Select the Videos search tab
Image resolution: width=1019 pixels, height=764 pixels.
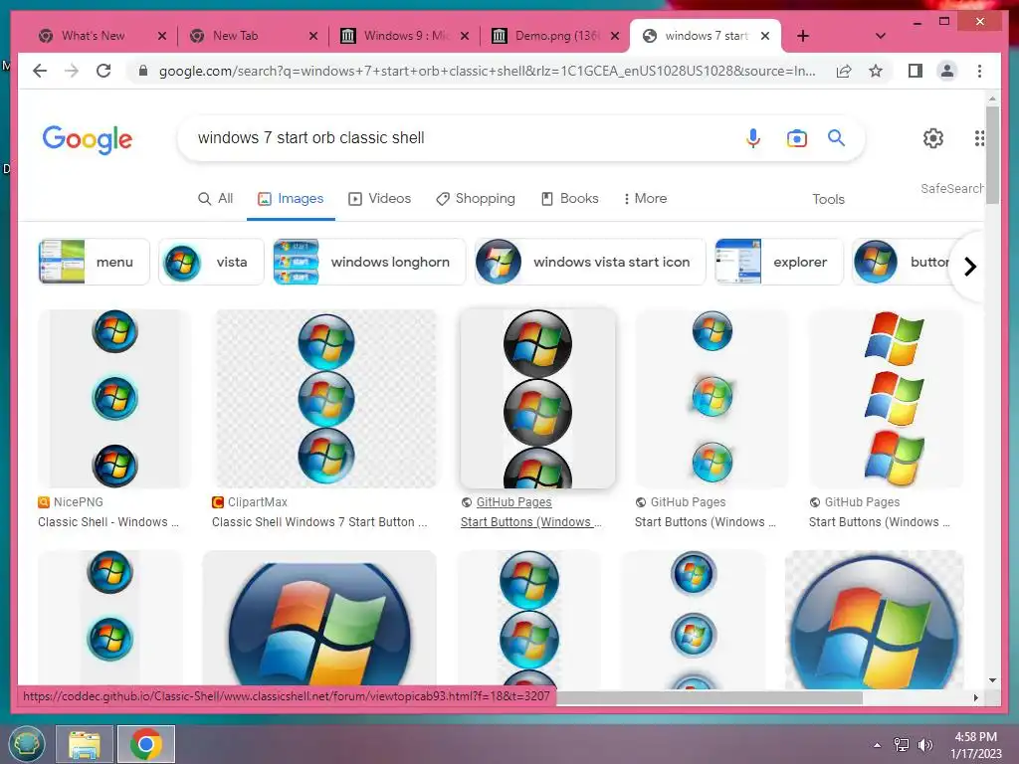[379, 199]
